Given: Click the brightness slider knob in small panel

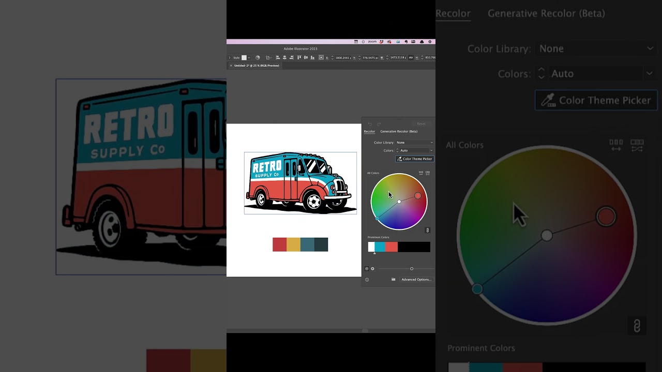Looking at the screenshot, I should pos(412,269).
